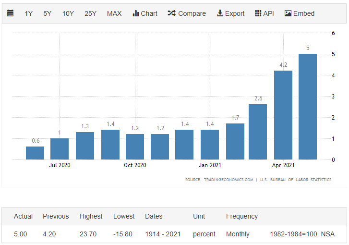Show the MAX historical range
This screenshot has width=349, height=245.
pos(114,13)
